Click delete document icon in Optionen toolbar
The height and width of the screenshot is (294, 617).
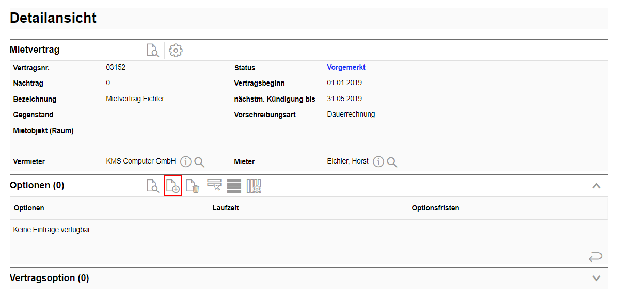(193, 186)
